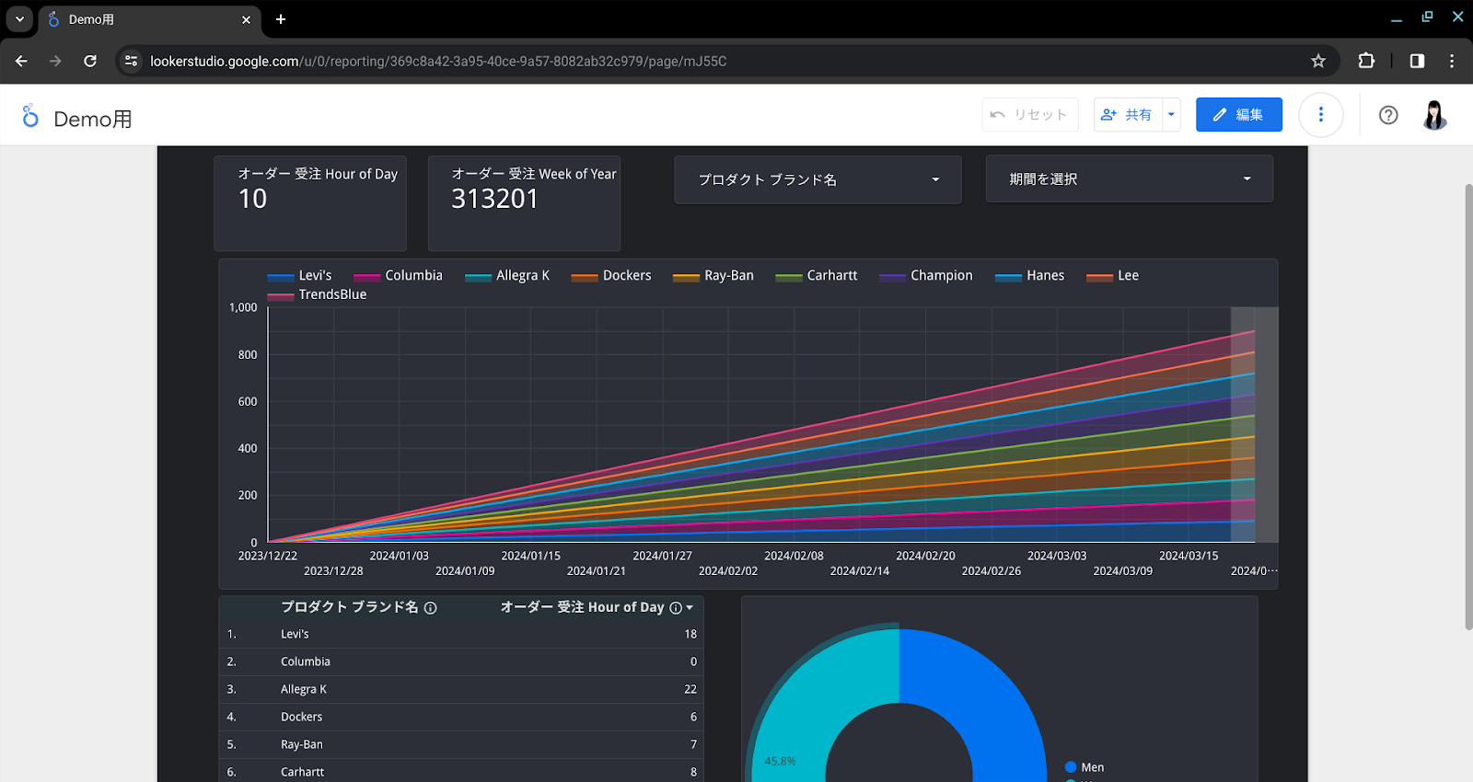Click the Looker Studio logo icon
The width and height of the screenshot is (1473, 782).
point(30,116)
